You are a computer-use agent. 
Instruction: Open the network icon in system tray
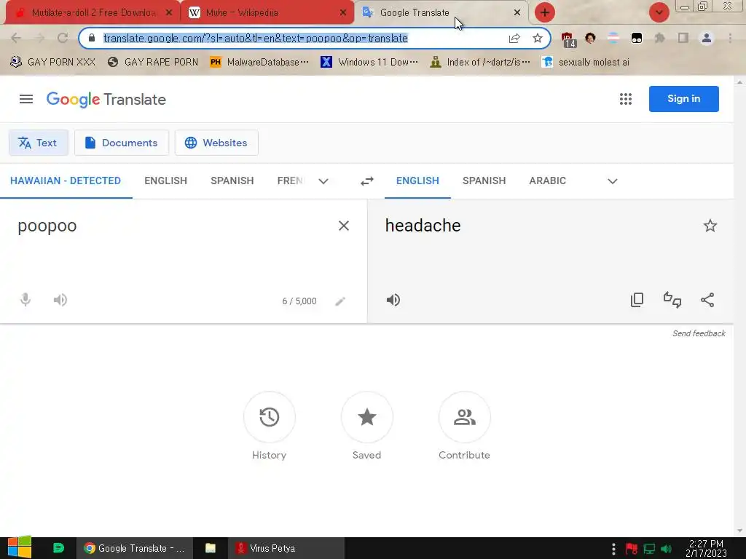(649, 549)
